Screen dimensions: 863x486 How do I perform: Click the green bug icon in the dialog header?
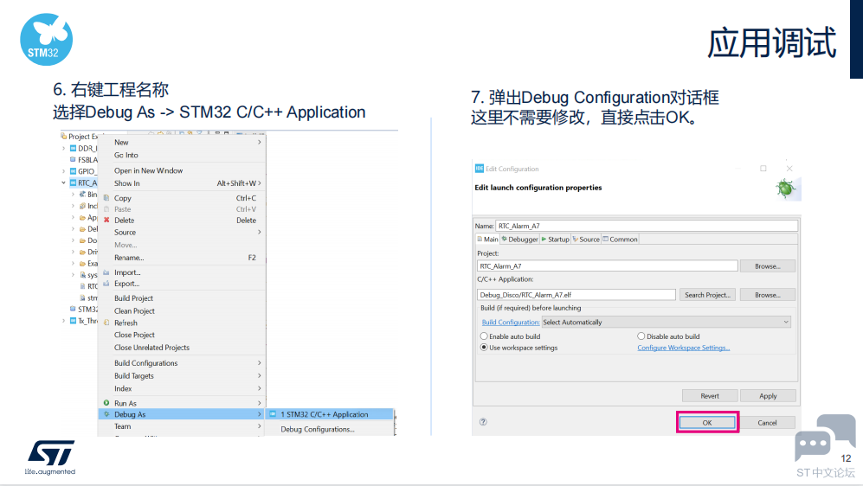[x=785, y=188]
